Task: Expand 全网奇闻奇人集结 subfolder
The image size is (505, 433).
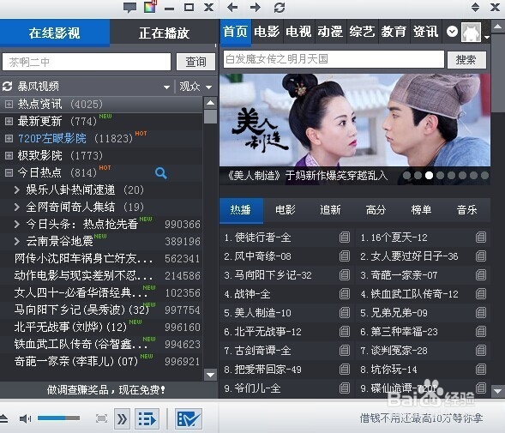Action: 17,207
